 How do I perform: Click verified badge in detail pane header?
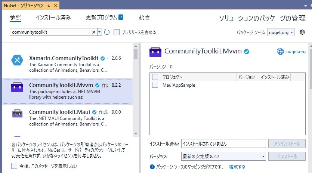tap(247, 52)
